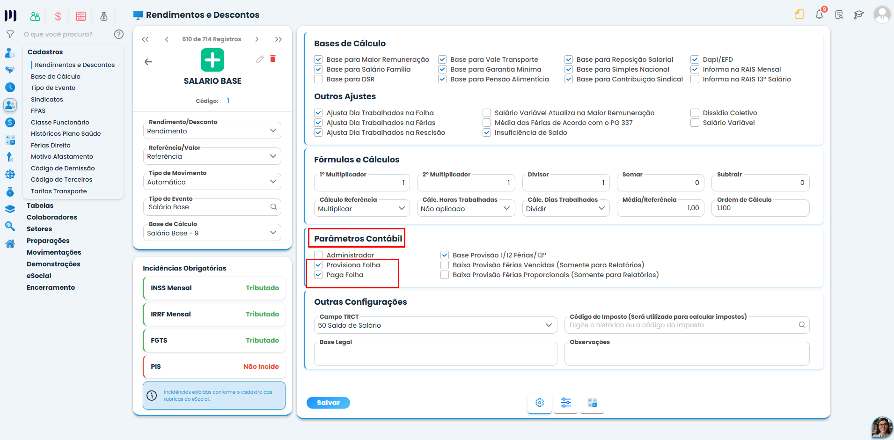Click the orange sticky note icon
The width and height of the screenshot is (894, 440).
coord(799,15)
